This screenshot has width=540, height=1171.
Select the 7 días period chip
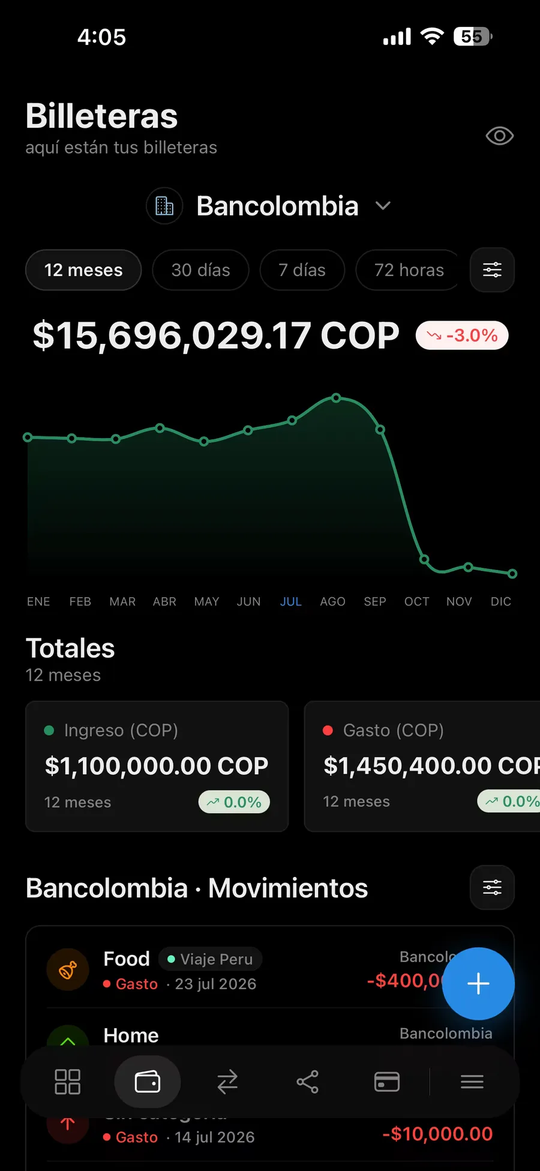[302, 270]
